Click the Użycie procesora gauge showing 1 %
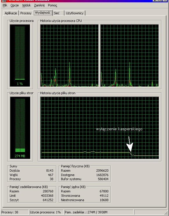This screenshot has width=169, height=216. [20, 55]
